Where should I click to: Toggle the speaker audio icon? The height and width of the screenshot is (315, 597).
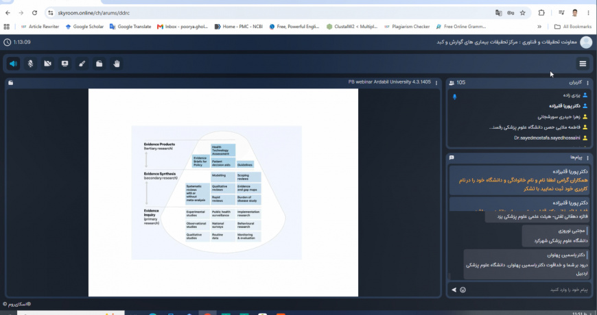pyautogui.click(x=13, y=64)
